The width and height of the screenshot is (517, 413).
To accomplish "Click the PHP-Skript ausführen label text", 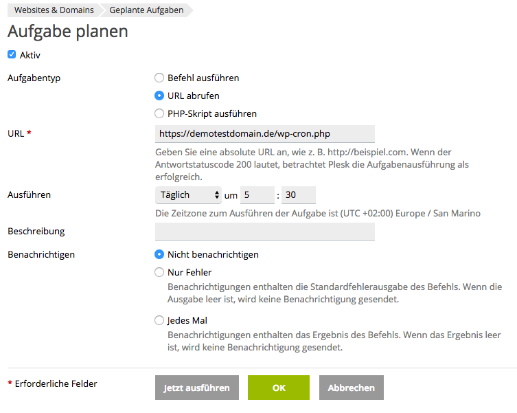I will pyautogui.click(x=212, y=114).
